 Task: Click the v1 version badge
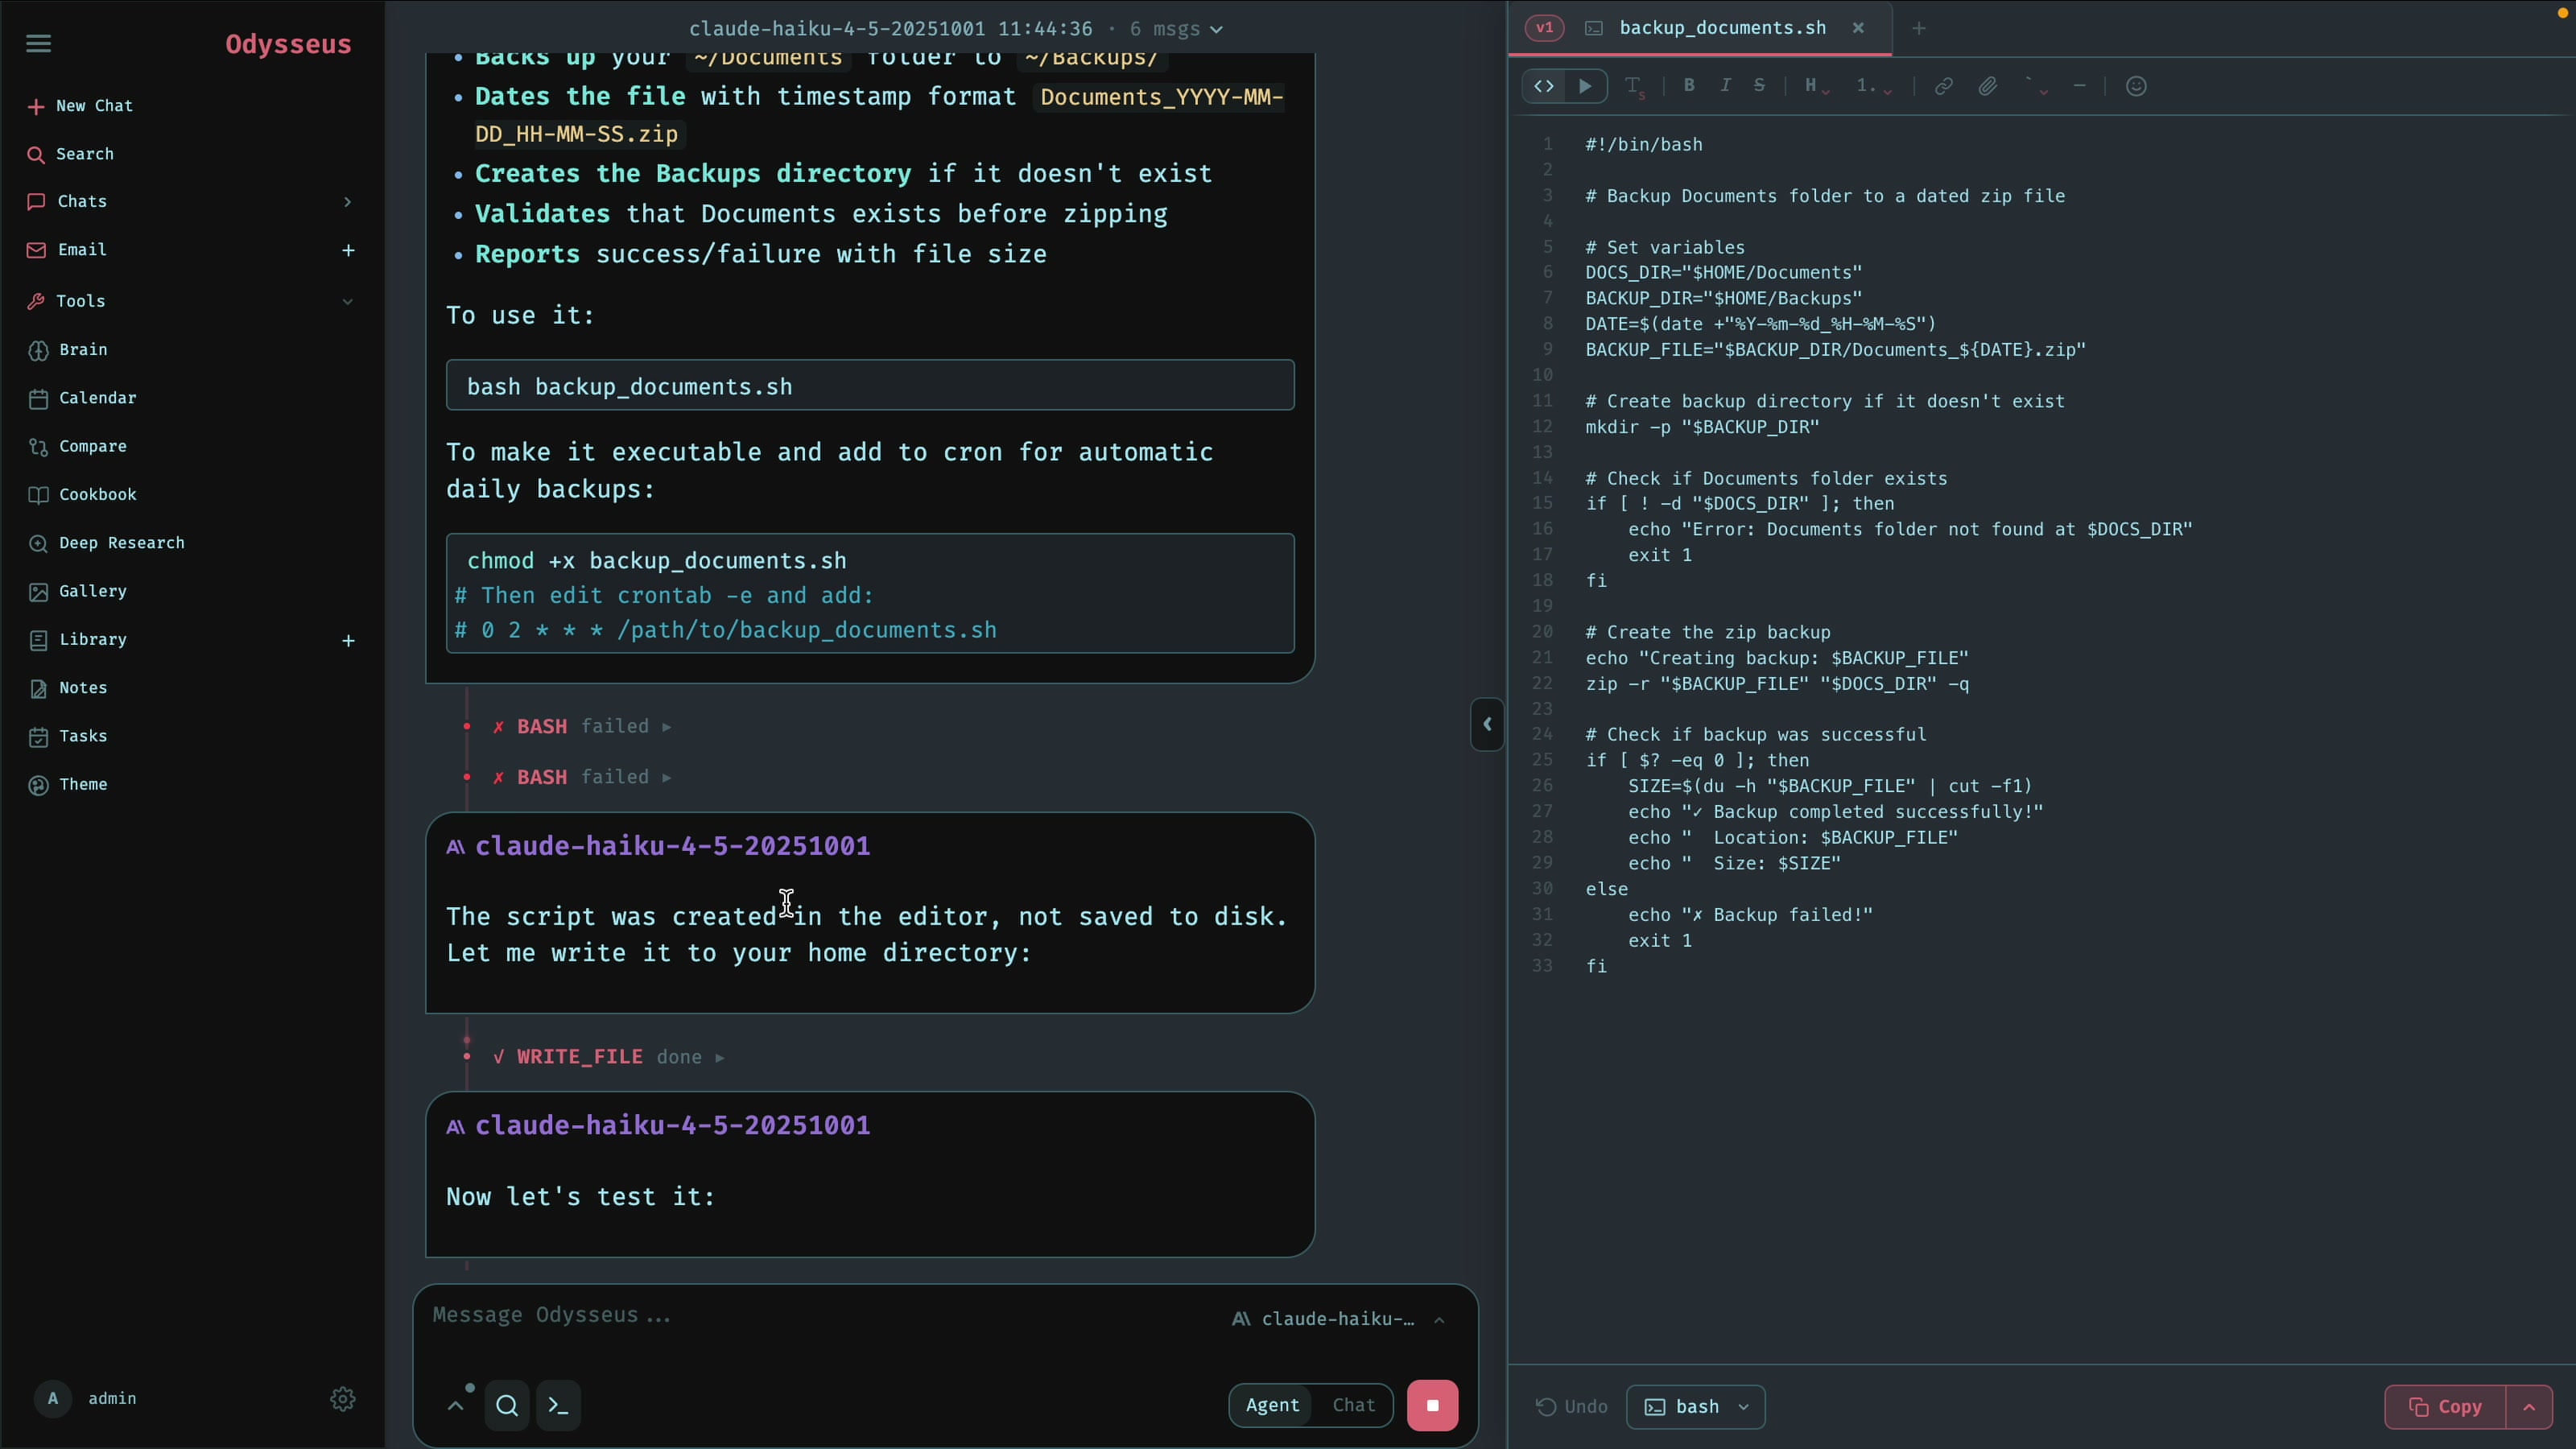pos(1544,28)
